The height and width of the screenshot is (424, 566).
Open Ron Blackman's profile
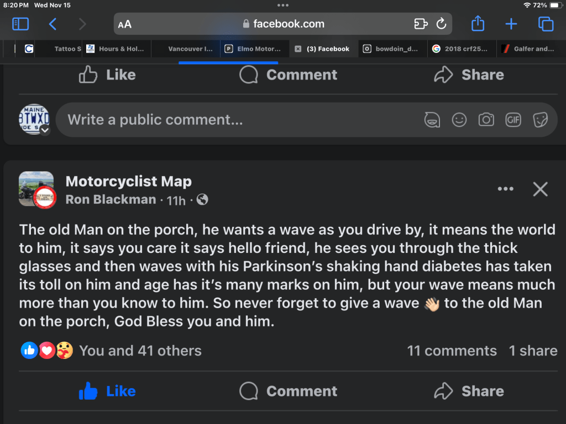(111, 199)
